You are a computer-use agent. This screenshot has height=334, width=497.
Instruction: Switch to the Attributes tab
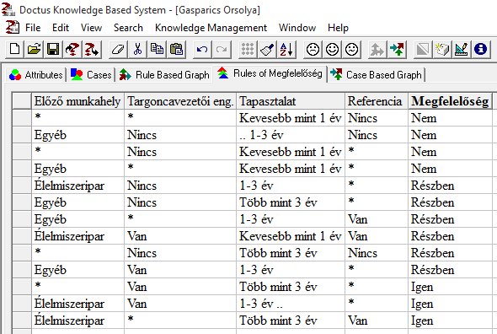(36, 75)
